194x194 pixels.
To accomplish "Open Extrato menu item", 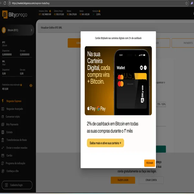I will (x=9, y=132).
